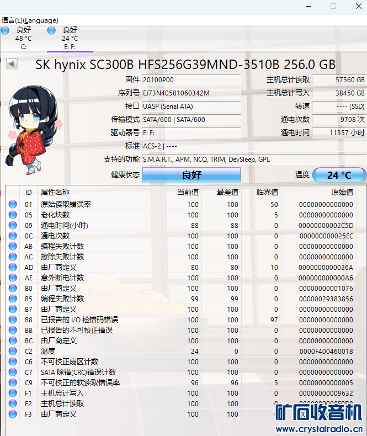Click status circle for ID BC row
The width and height of the screenshot is (367, 436).
[13, 341]
